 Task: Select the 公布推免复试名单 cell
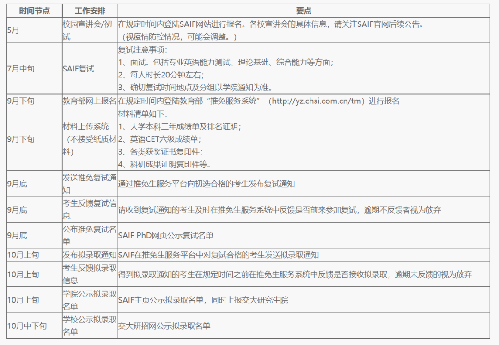[x=90, y=235]
